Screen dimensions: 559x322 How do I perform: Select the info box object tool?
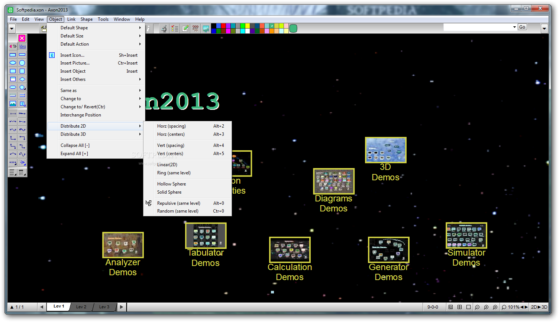(22, 103)
